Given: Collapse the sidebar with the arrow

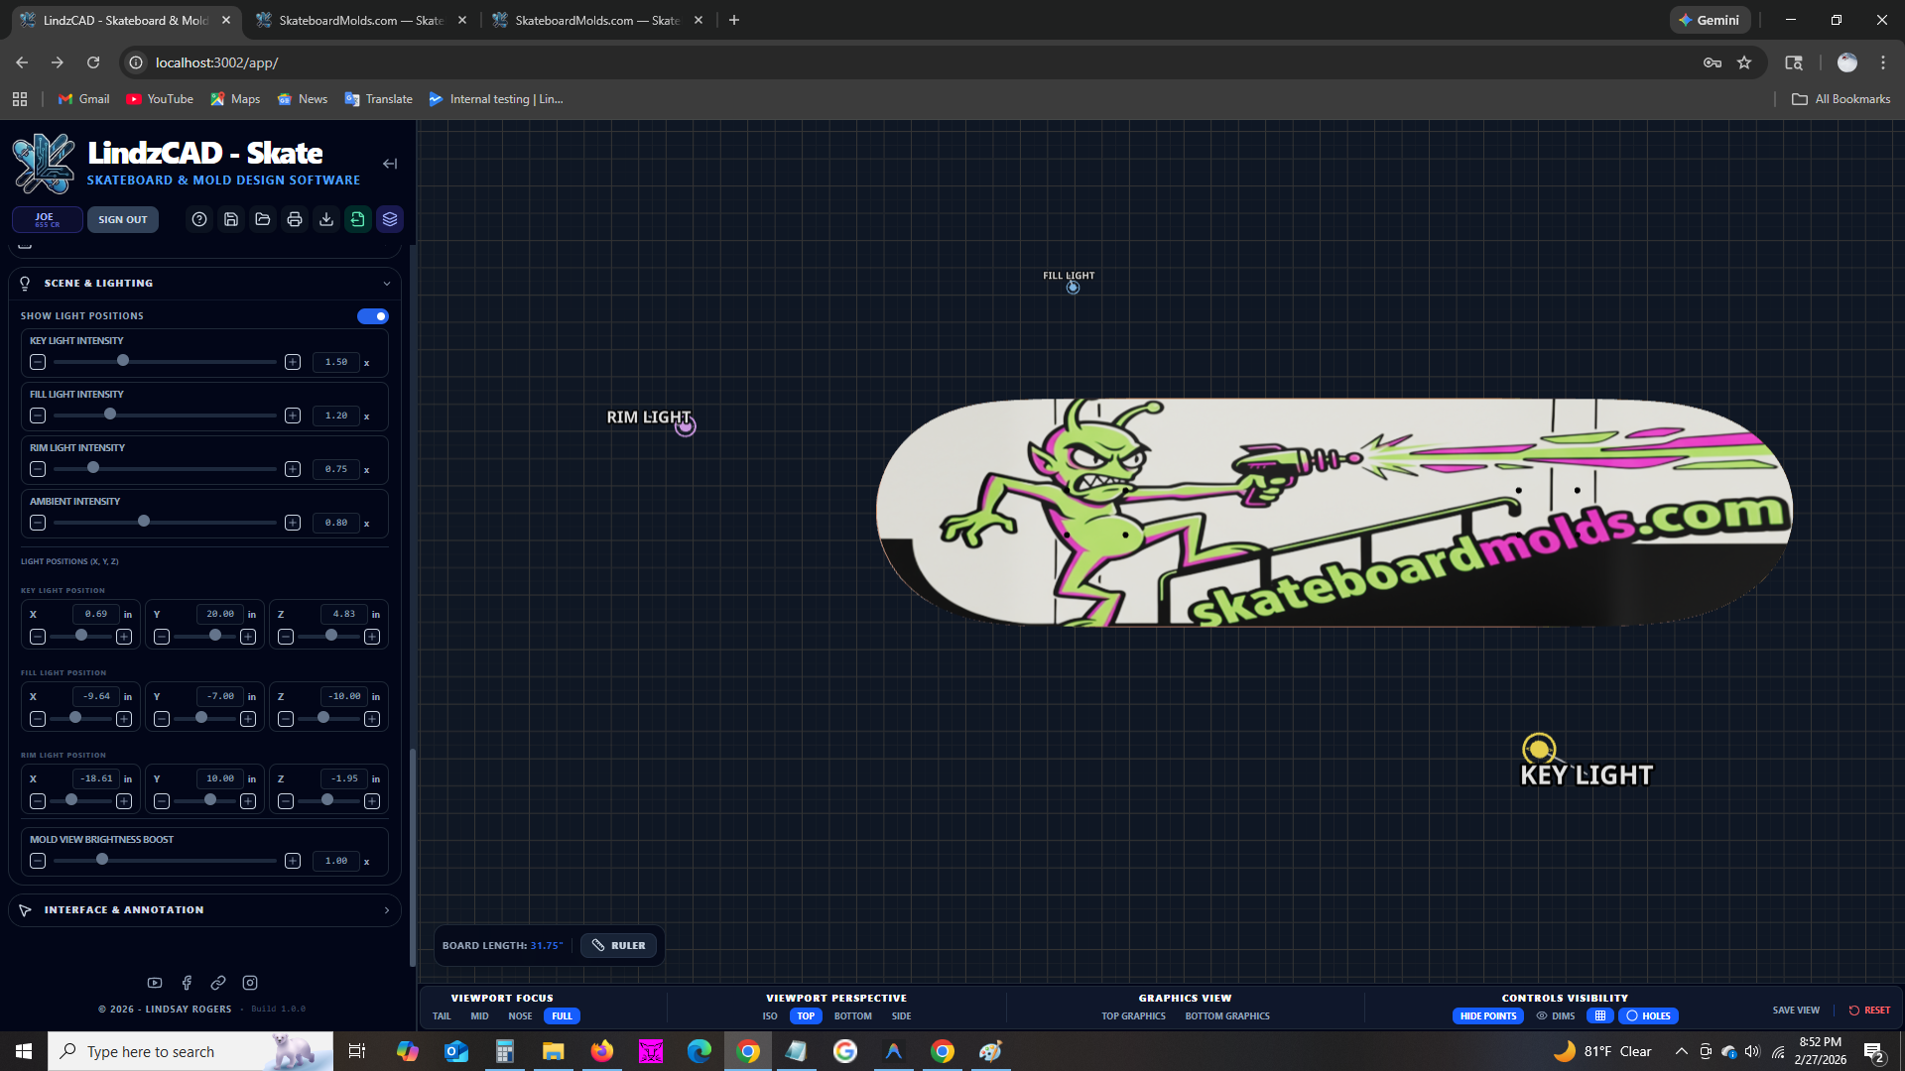Looking at the screenshot, I should pyautogui.click(x=389, y=164).
